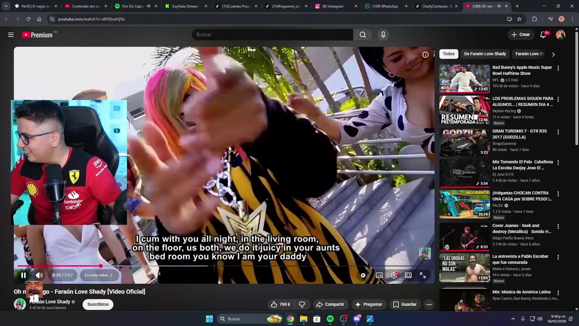Focus the YouTube Buscar search field
The width and height of the screenshot is (579, 326).
click(x=273, y=35)
